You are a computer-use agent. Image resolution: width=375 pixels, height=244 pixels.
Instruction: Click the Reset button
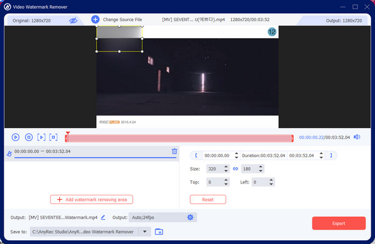[x=208, y=200]
